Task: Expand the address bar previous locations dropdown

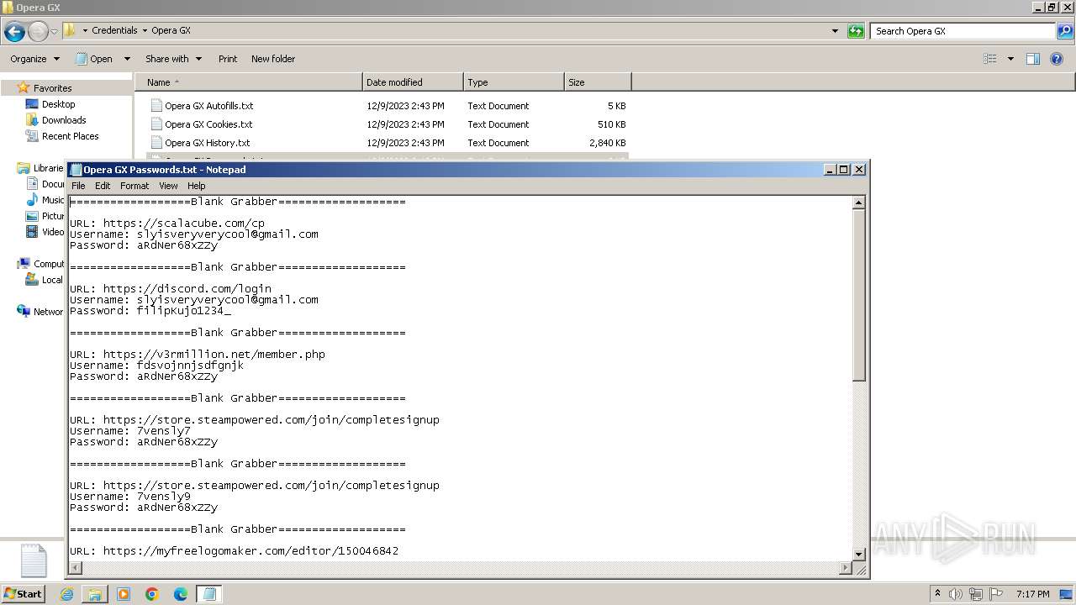Action: 835,31
